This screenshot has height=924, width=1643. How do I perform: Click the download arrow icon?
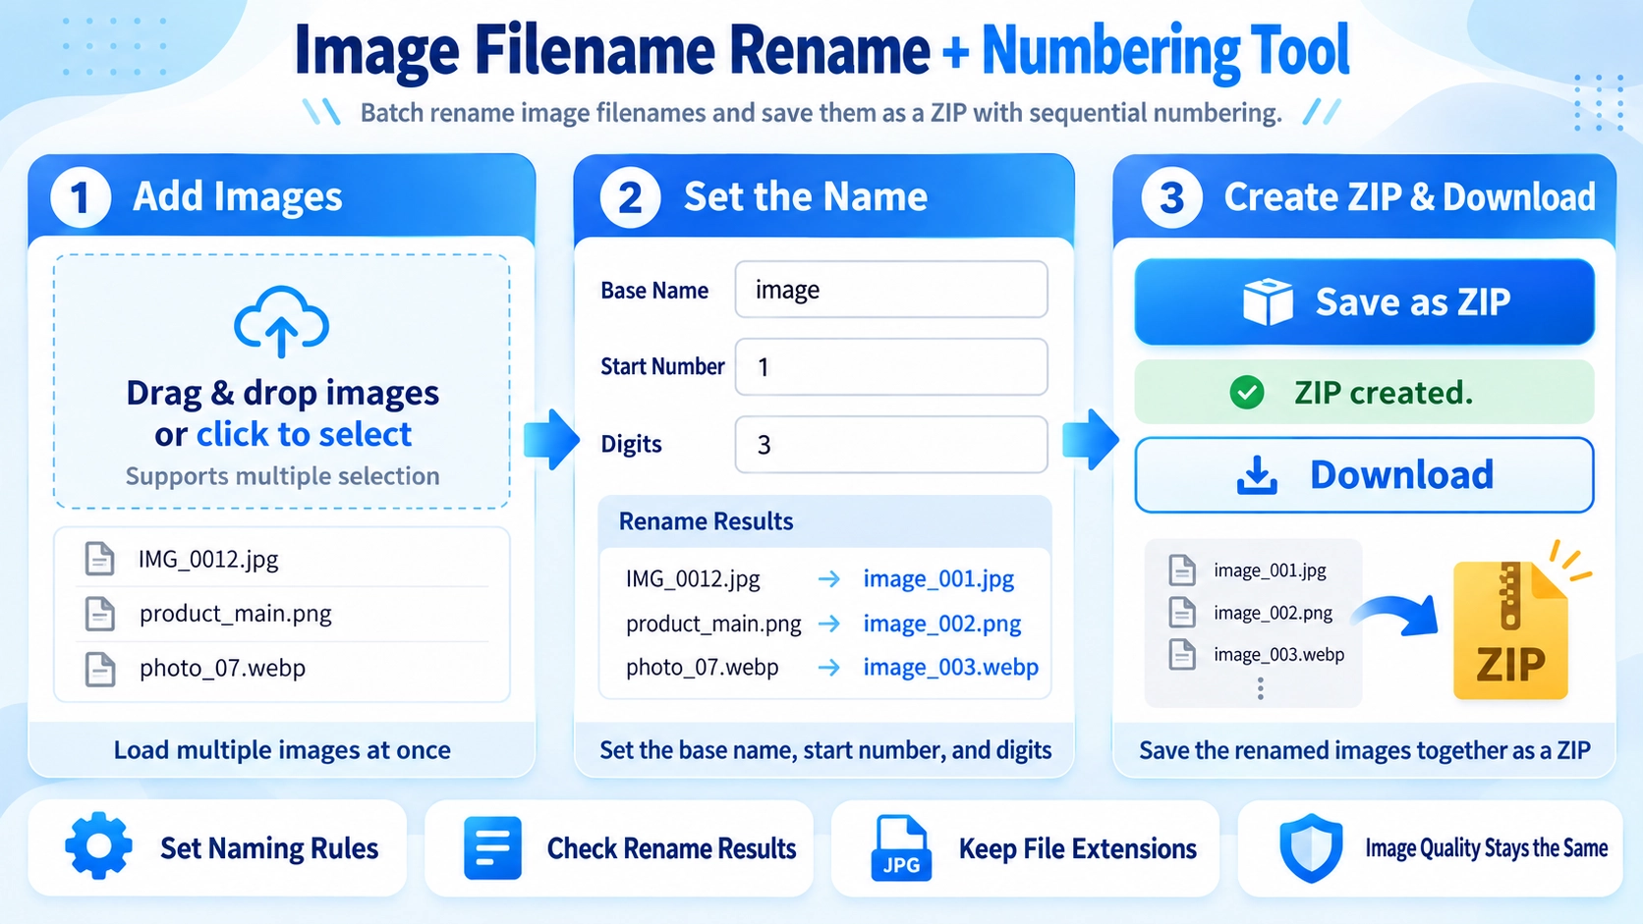1257,475
